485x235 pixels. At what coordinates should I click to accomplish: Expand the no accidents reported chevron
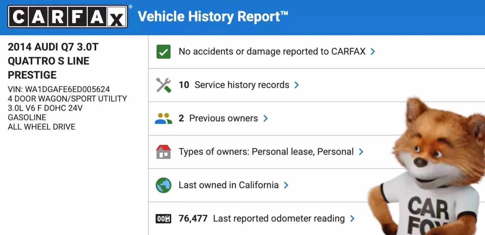(373, 52)
